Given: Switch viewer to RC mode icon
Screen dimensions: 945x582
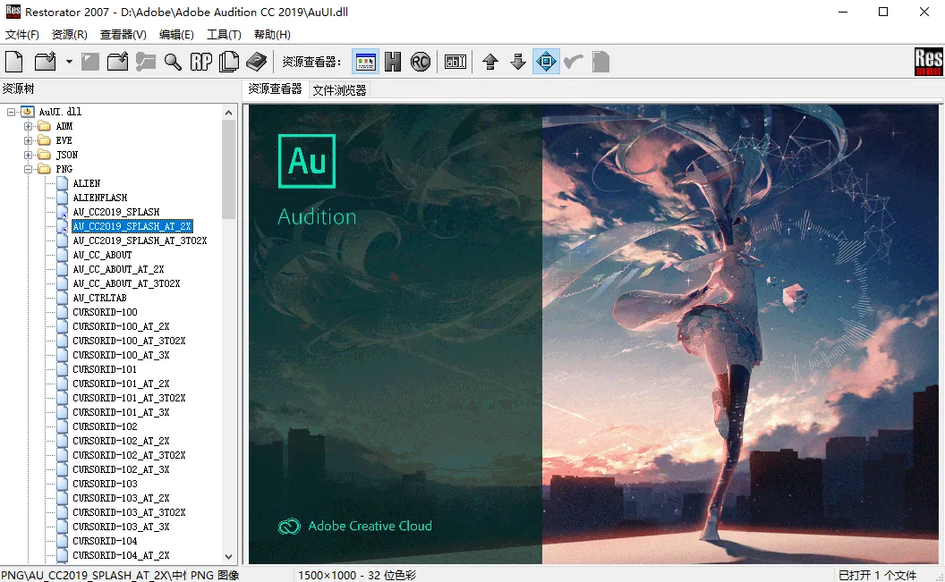Looking at the screenshot, I should 420,62.
